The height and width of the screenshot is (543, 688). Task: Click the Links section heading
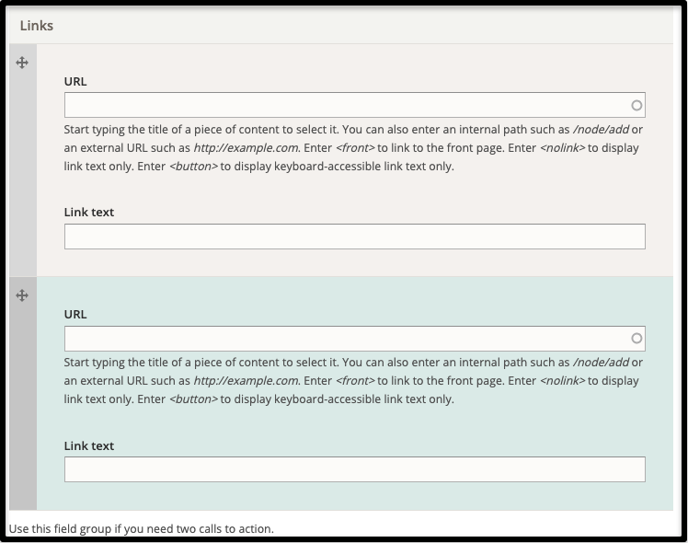pyautogui.click(x=37, y=26)
